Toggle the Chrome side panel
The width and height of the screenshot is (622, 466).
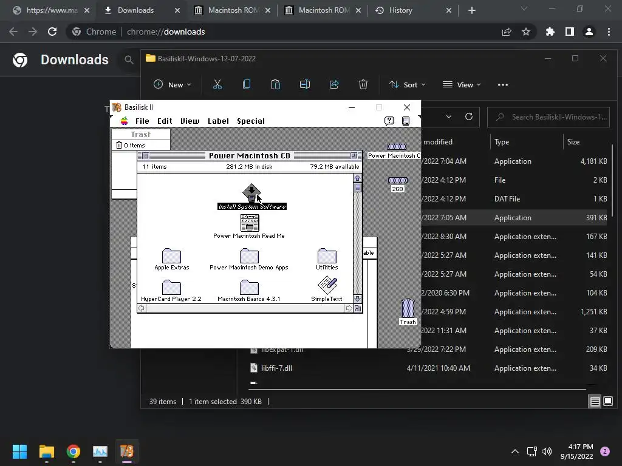click(x=570, y=32)
